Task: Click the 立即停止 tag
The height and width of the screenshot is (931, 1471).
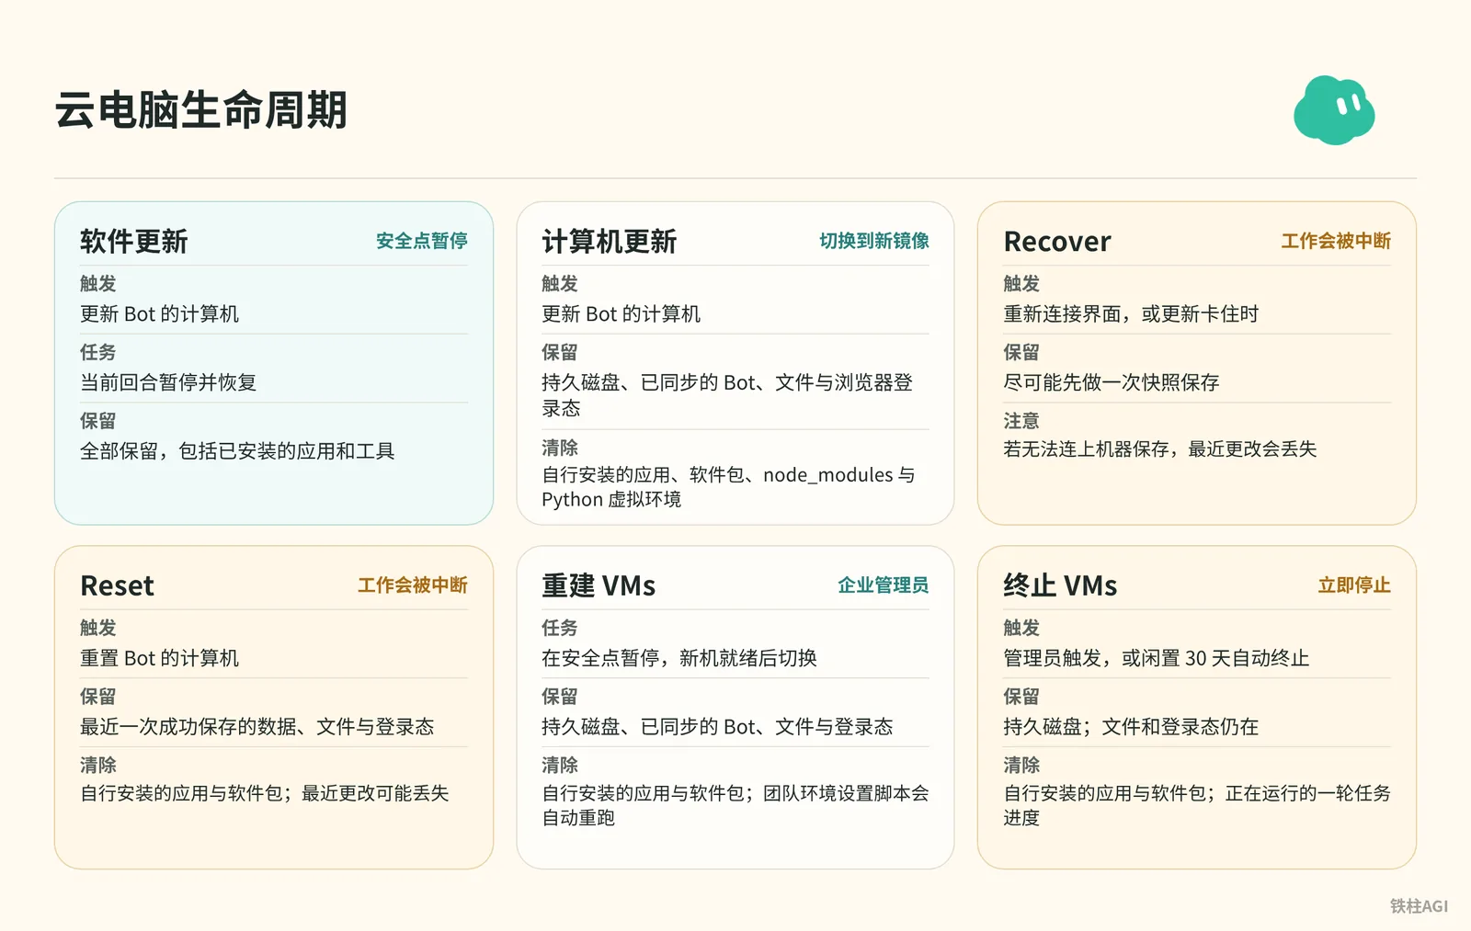Action: (1354, 585)
